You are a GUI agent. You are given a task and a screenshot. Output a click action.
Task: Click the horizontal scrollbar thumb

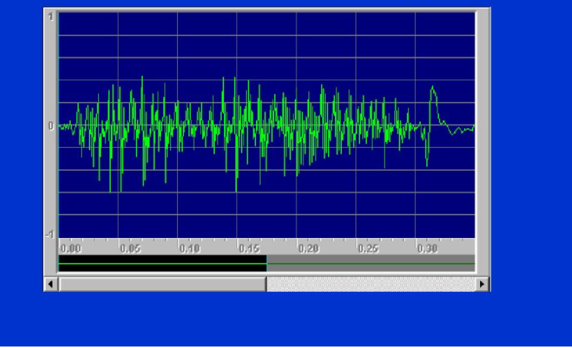163,284
